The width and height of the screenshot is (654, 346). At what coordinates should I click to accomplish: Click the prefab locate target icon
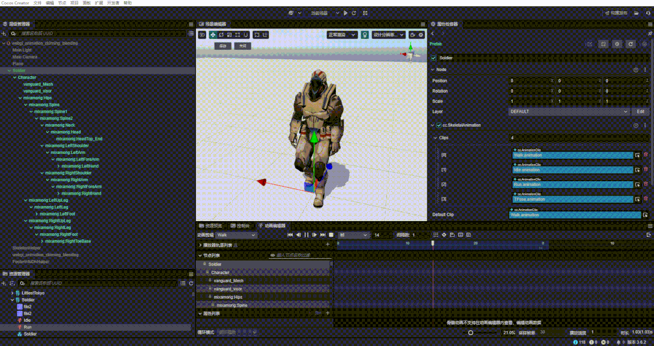(617, 44)
